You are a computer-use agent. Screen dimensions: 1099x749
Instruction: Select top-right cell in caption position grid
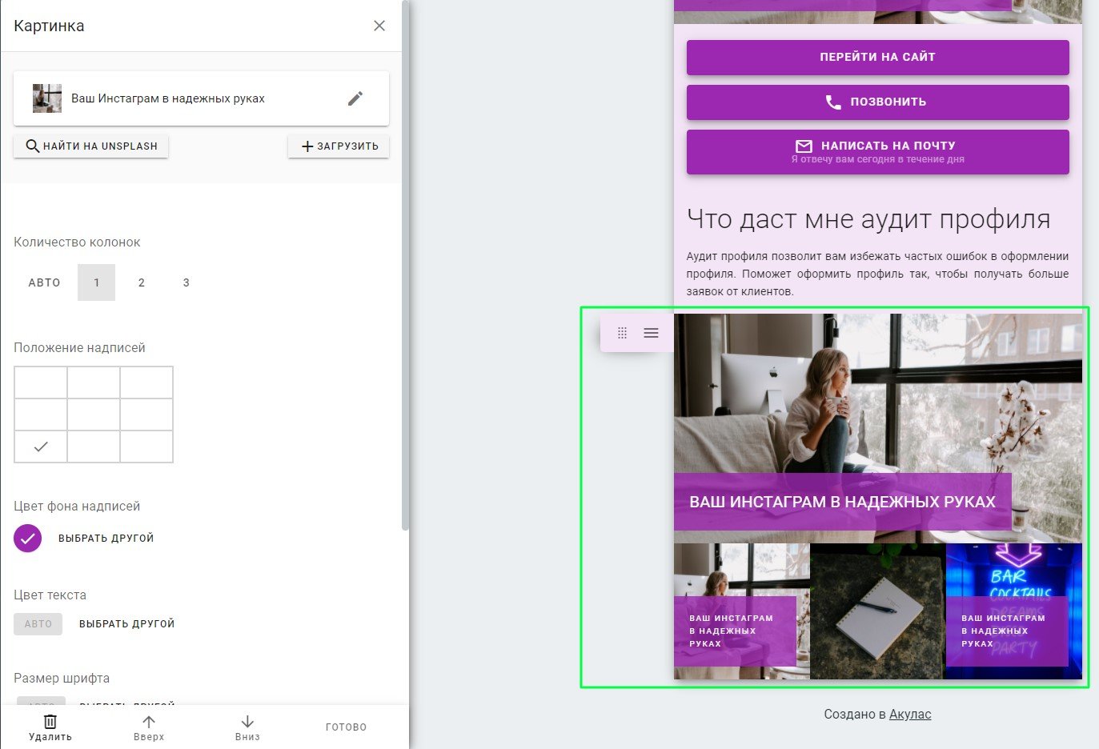pos(146,383)
